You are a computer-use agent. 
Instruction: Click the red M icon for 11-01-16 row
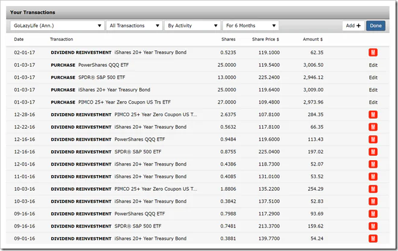(x=373, y=176)
